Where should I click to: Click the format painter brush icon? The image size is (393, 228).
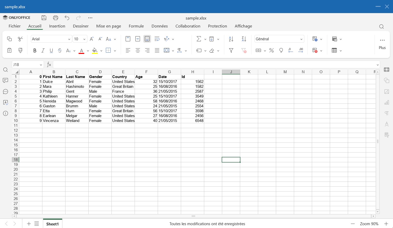(x=20, y=51)
